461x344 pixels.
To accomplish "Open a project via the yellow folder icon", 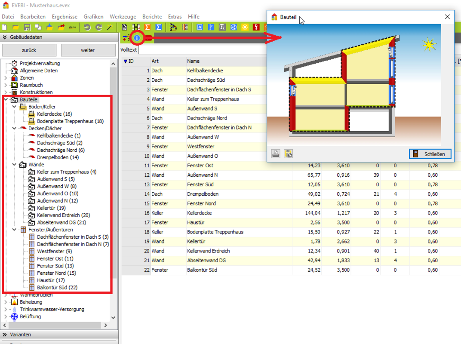I will coord(15,27).
